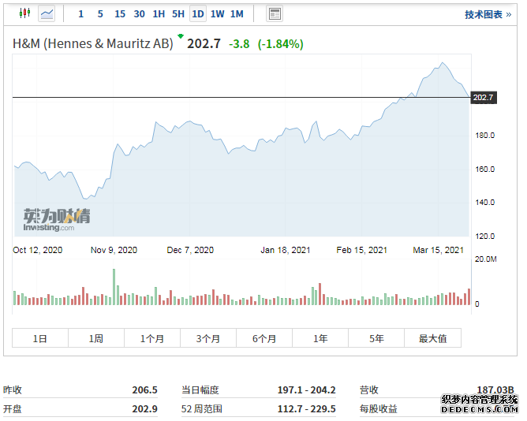The width and height of the screenshot is (527, 421).
Task: Show the 1个月 time range
Action: (152, 338)
